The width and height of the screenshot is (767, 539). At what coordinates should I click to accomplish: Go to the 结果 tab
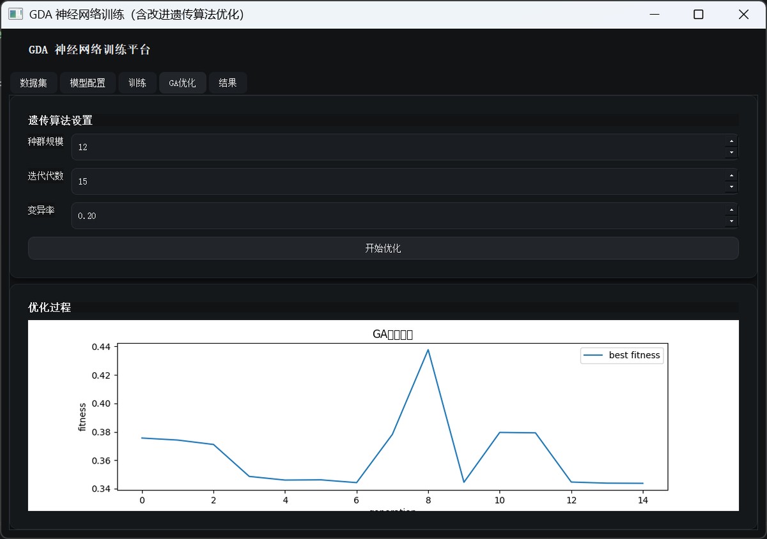[228, 83]
